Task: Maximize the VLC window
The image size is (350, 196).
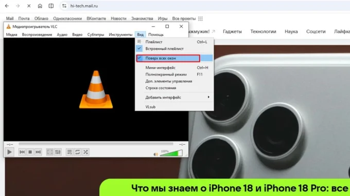Action: point(167,27)
